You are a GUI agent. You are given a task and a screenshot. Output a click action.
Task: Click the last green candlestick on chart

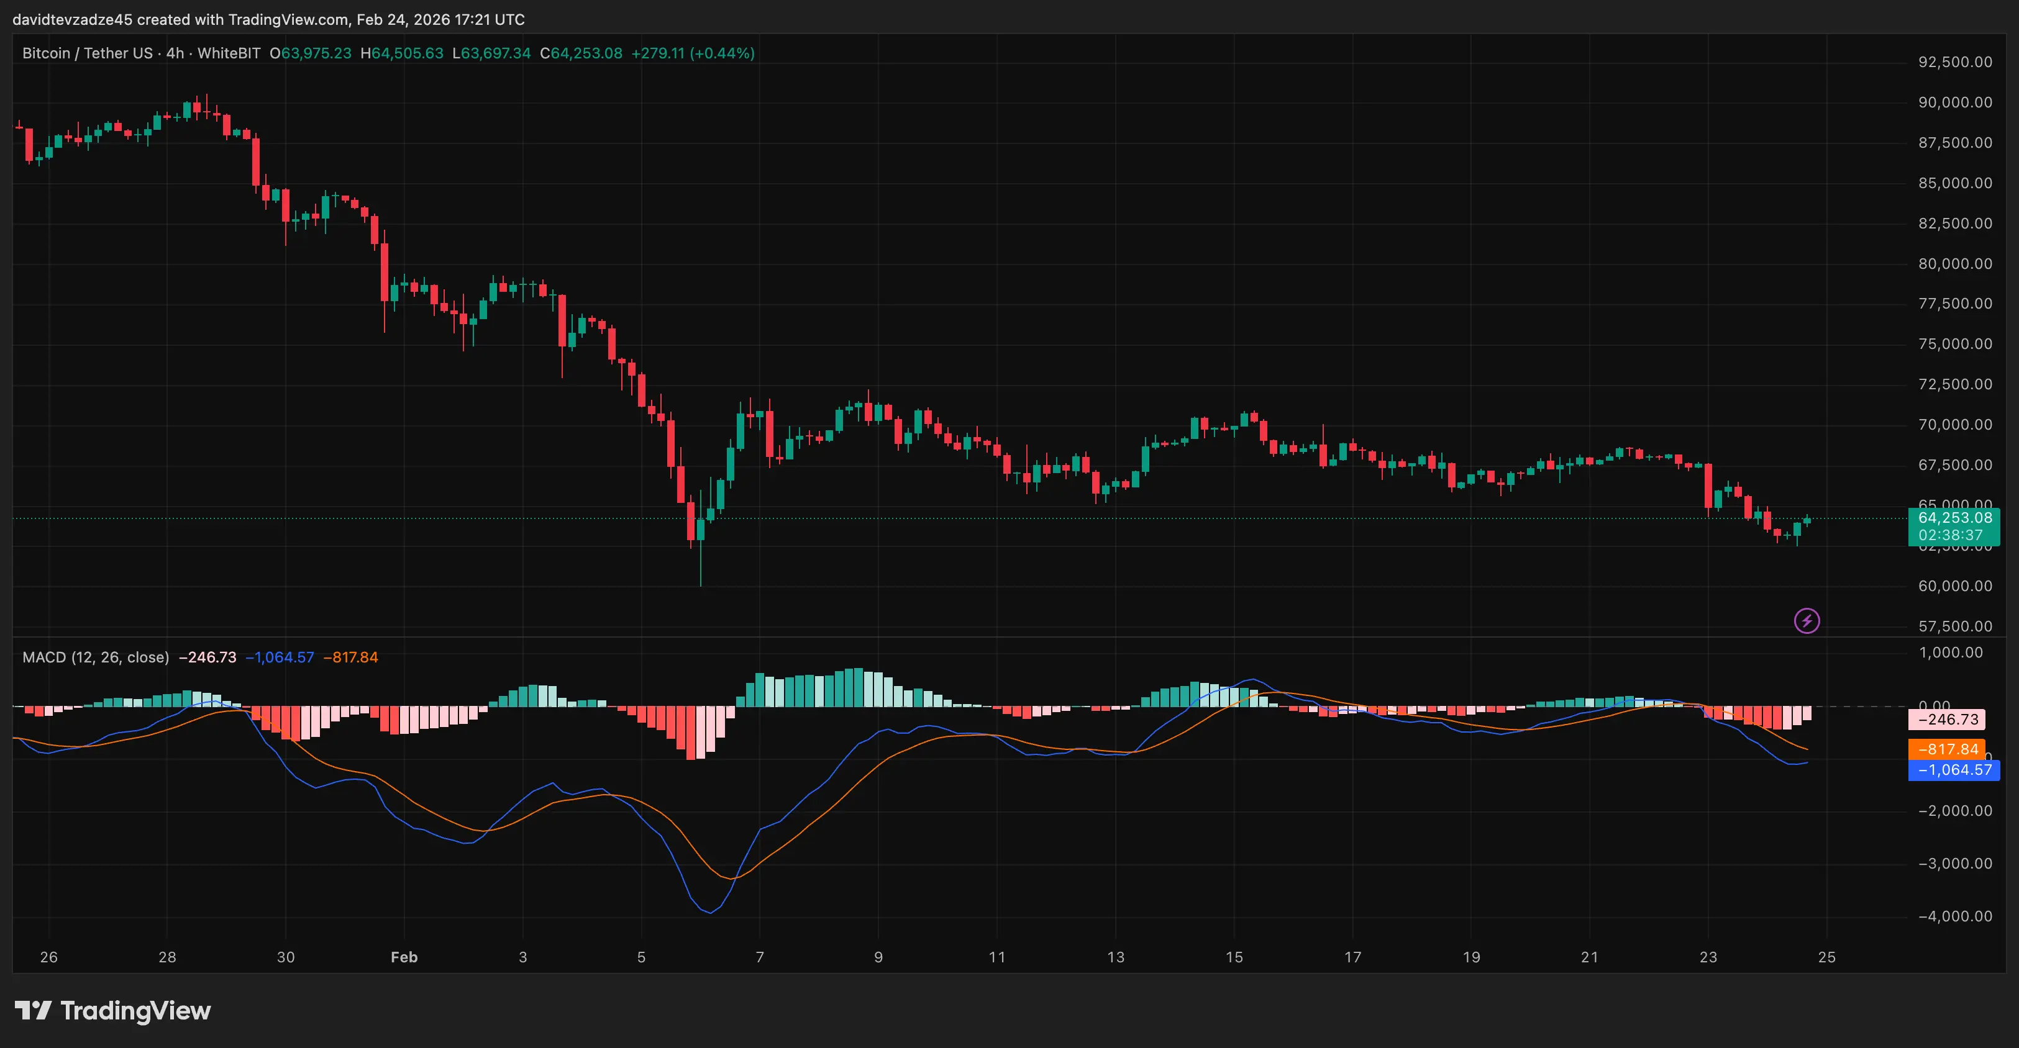point(1807,520)
